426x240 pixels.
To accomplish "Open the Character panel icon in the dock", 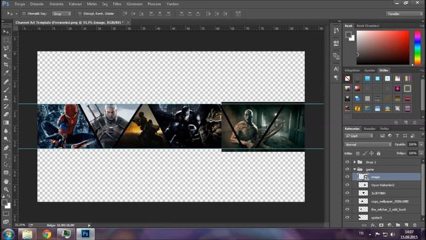I will click(336, 69).
